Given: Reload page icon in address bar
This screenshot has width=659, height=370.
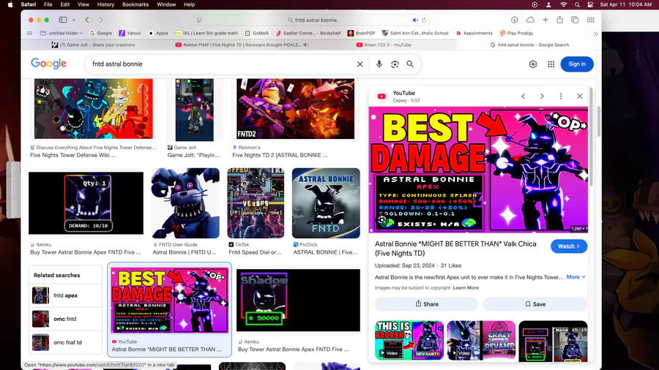Looking at the screenshot, I should (x=424, y=20).
